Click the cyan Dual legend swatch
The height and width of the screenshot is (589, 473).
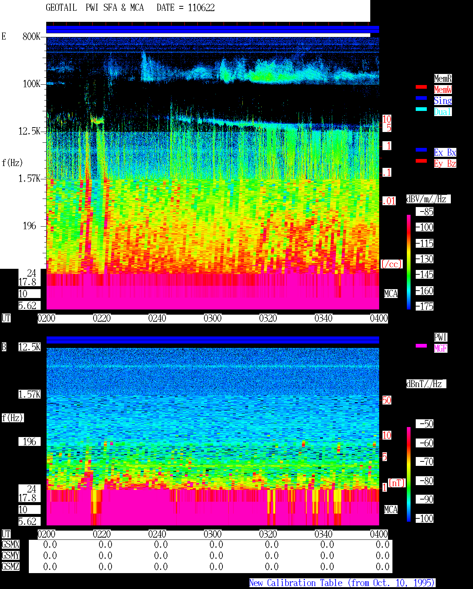click(421, 109)
